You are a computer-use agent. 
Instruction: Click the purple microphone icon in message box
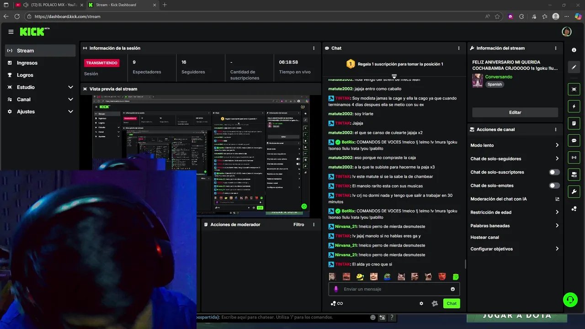point(336,289)
